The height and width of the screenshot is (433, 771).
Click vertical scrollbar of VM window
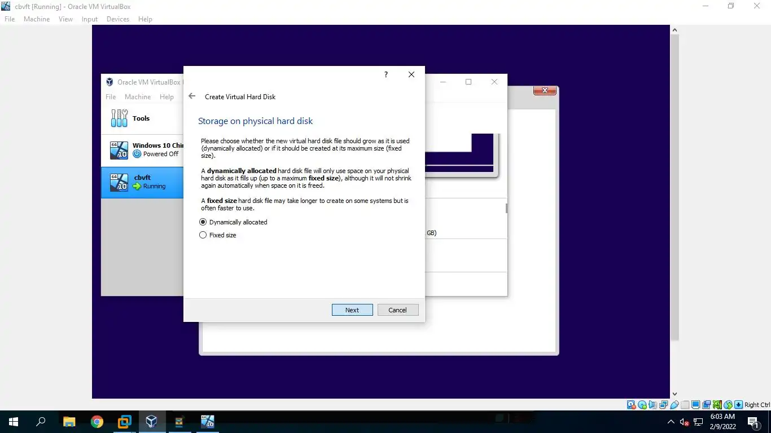[674, 187]
